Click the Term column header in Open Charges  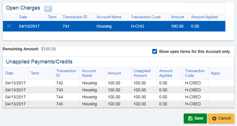pos(52,17)
